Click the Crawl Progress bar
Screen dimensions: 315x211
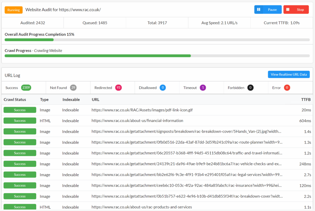[157, 56]
